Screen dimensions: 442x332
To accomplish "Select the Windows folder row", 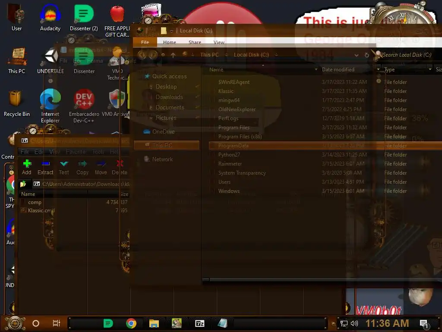I will click(x=325, y=191).
